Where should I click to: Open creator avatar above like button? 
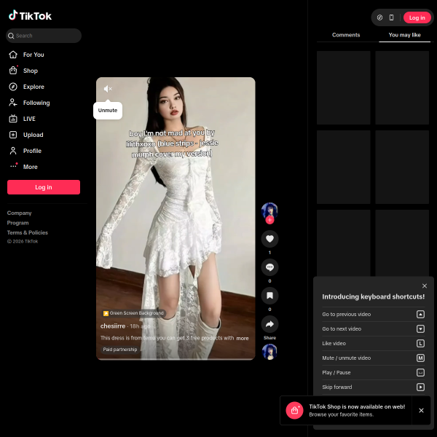pyautogui.click(x=269, y=211)
